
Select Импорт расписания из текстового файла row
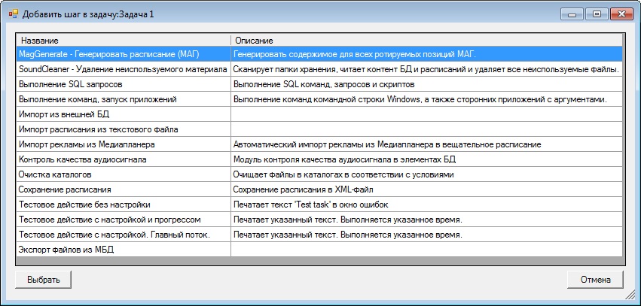click(x=319, y=129)
